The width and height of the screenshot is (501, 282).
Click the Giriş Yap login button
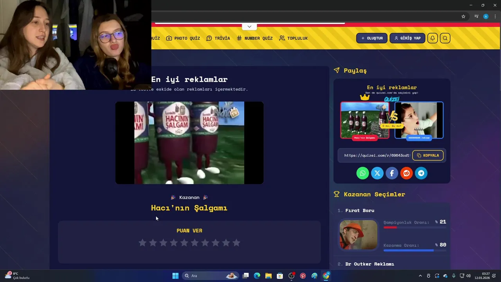point(407,38)
